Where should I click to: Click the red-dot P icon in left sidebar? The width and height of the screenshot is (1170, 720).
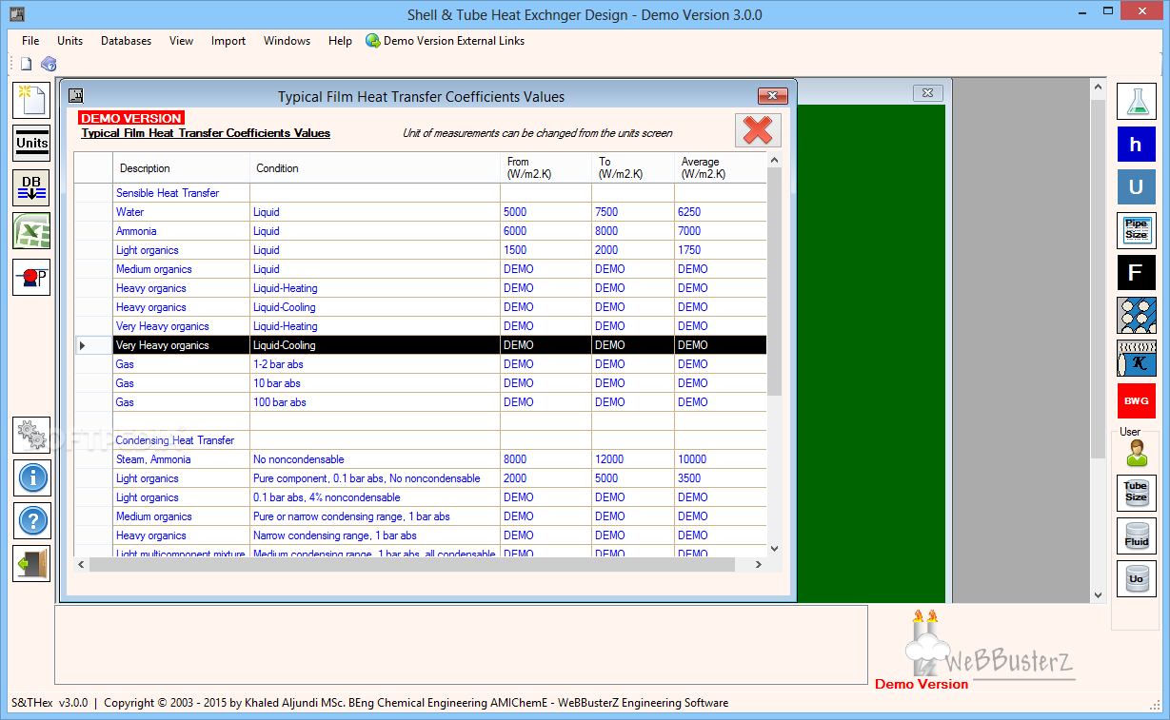(x=31, y=276)
